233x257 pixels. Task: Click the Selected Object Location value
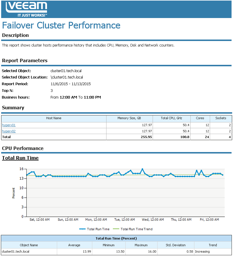tap(67, 77)
